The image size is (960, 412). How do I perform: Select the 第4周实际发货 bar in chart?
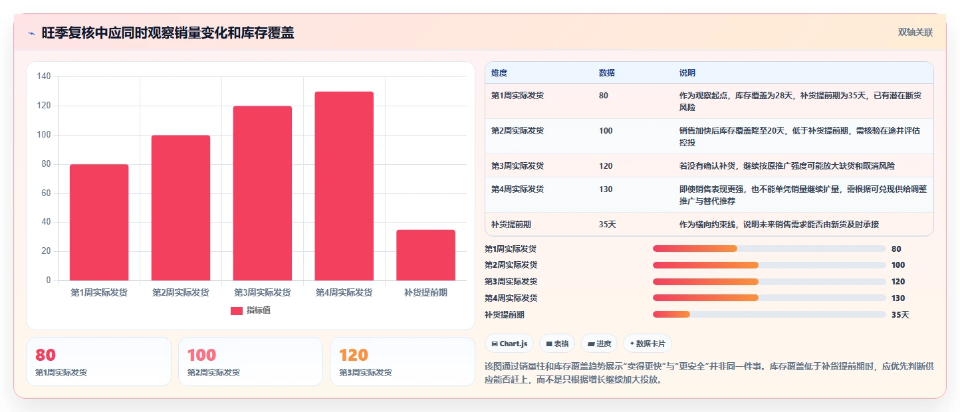point(344,186)
